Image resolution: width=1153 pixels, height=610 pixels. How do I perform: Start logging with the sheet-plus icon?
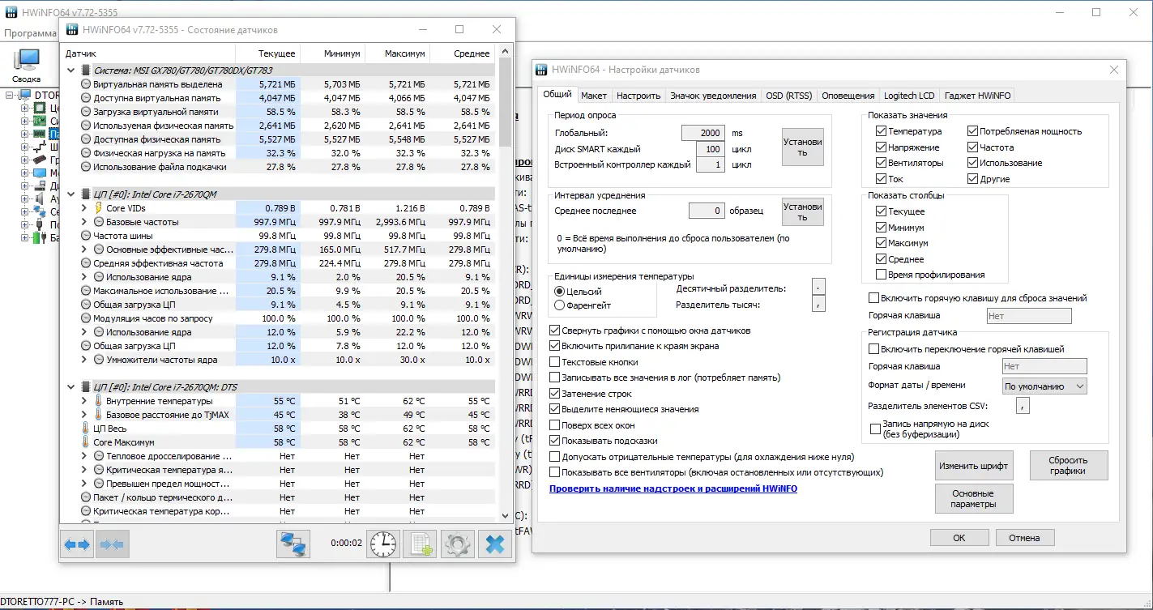[x=420, y=544]
